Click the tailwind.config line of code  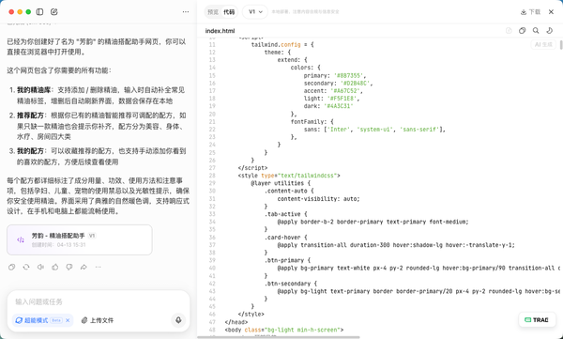282,44
